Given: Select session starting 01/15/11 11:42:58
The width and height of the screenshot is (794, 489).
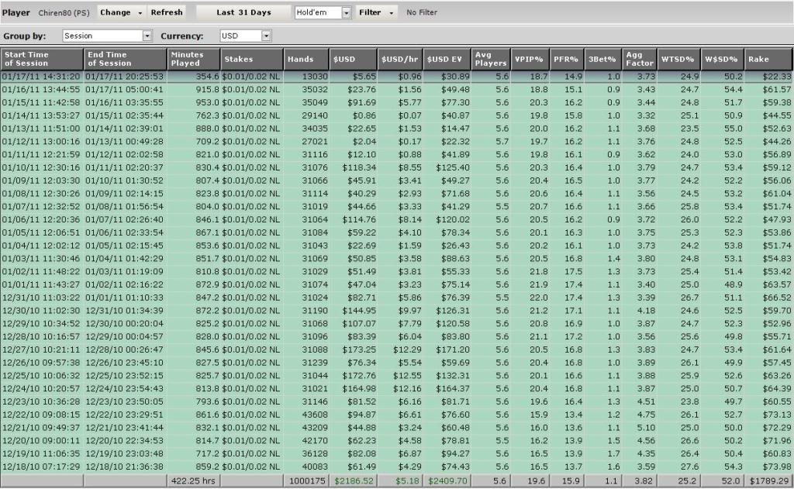Looking at the screenshot, I should pos(396,103).
